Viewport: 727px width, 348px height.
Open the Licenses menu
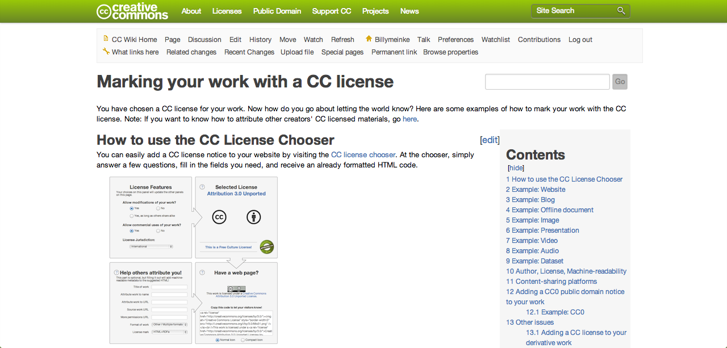[227, 11]
